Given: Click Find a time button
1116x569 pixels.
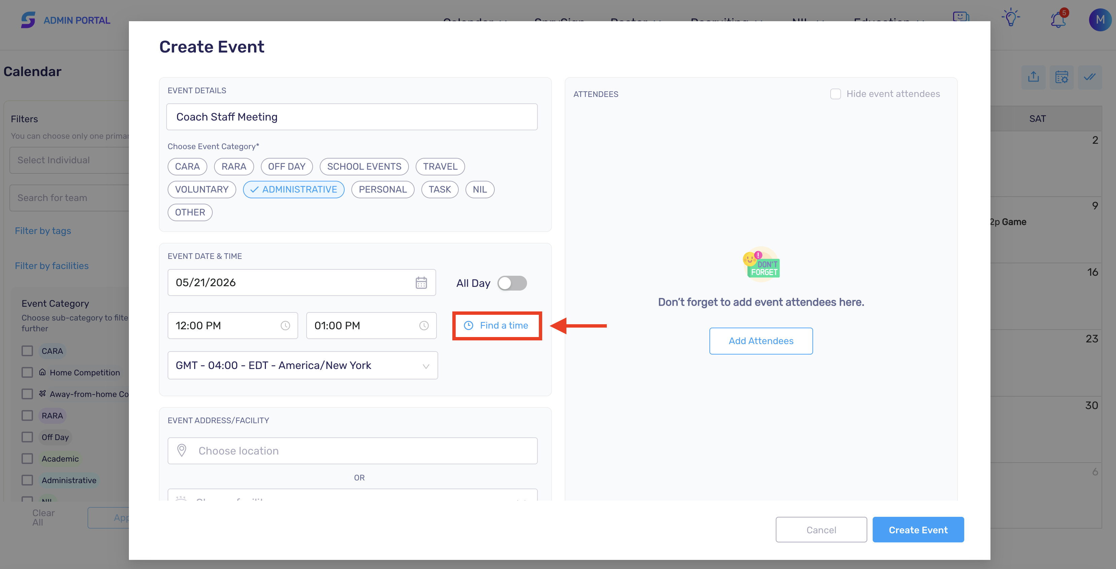Looking at the screenshot, I should (496, 326).
